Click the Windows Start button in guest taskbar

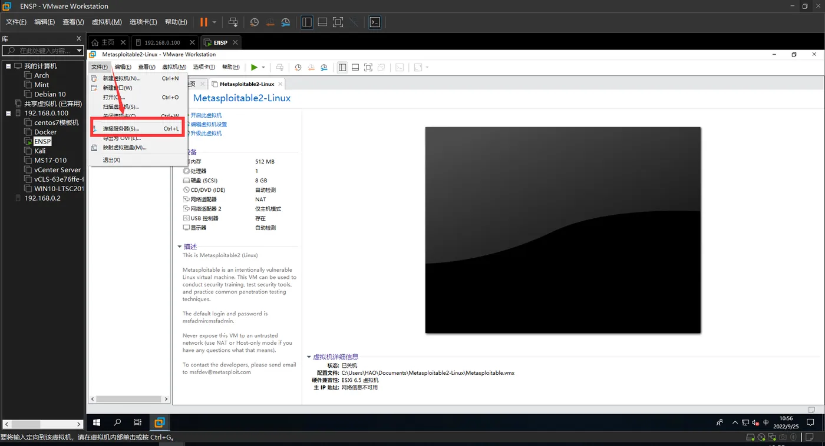(x=97, y=422)
